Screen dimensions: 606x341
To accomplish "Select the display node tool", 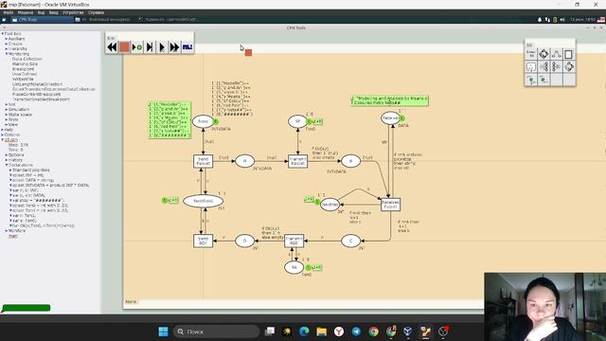I will pyautogui.click(x=531, y=67).
